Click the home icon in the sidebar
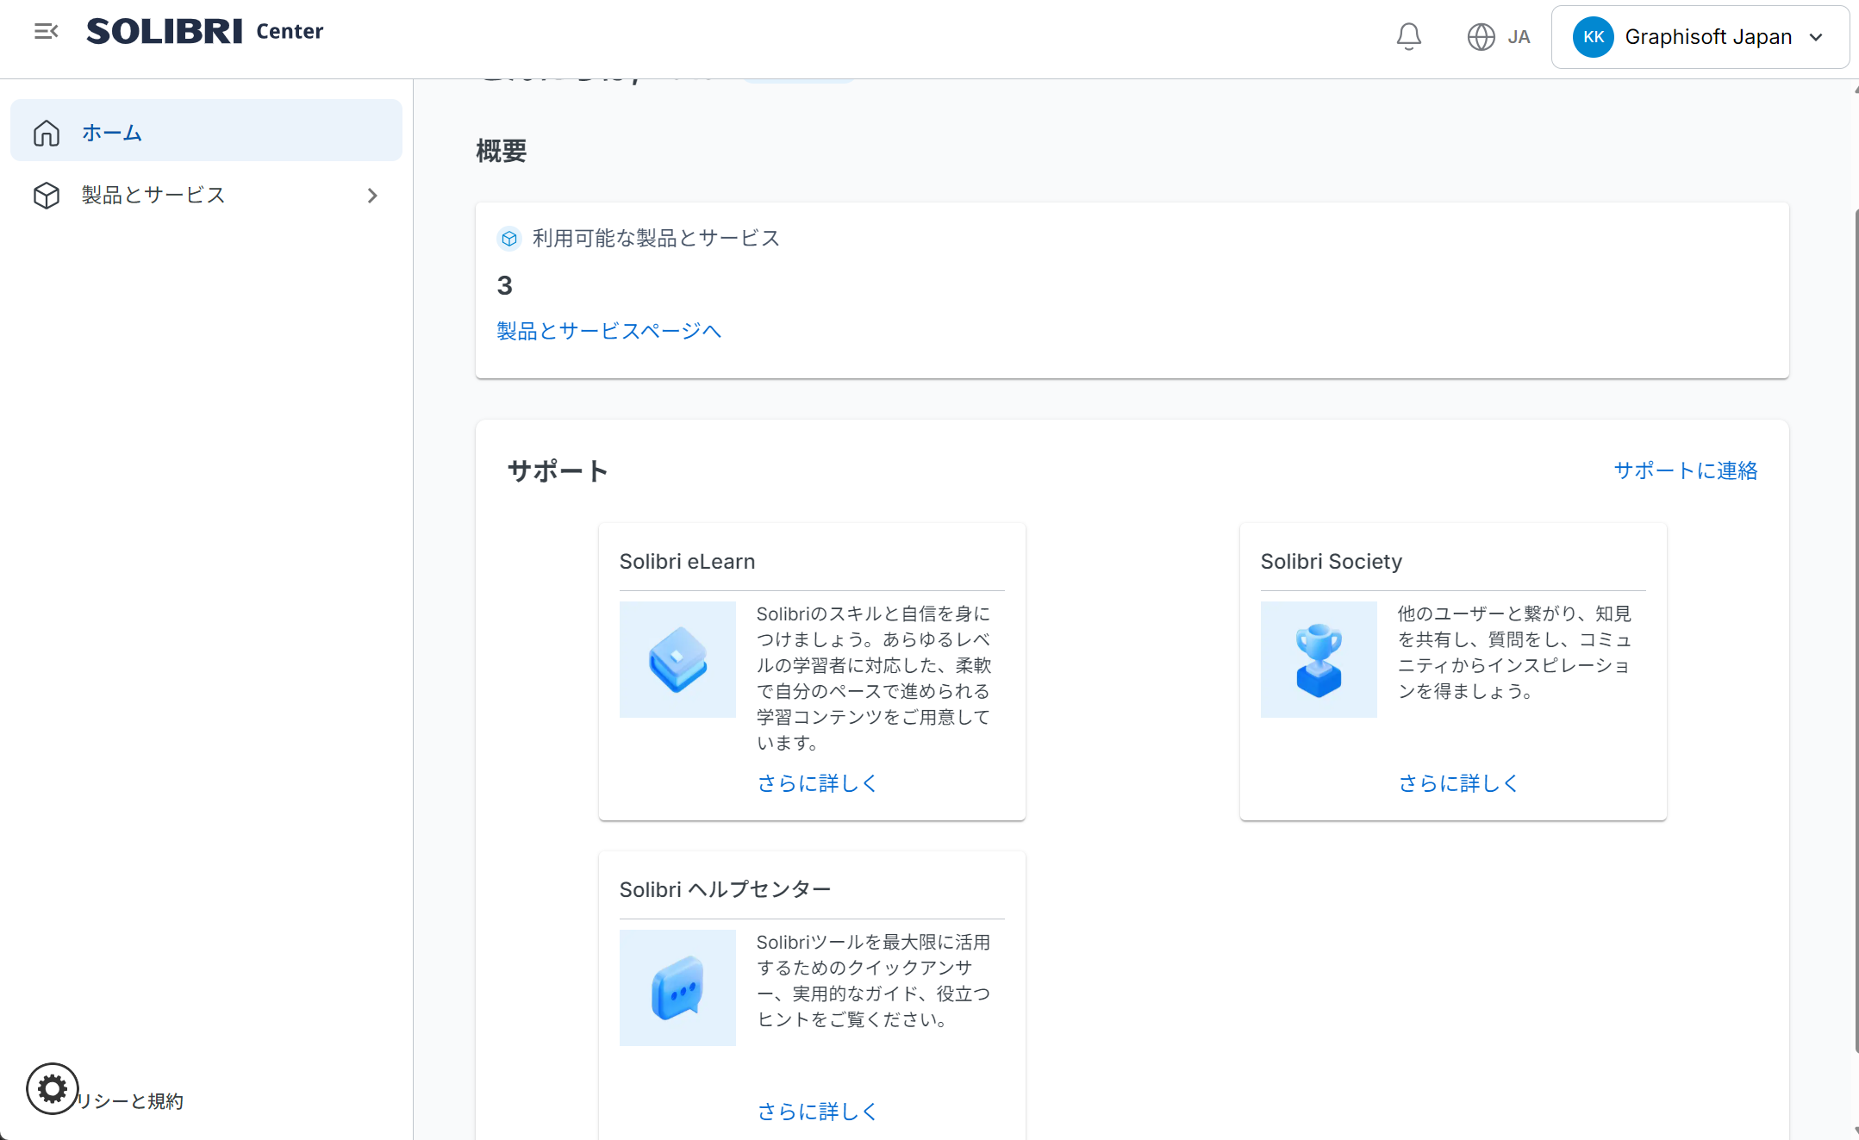1859x1140 pixels. coord(47,133)
